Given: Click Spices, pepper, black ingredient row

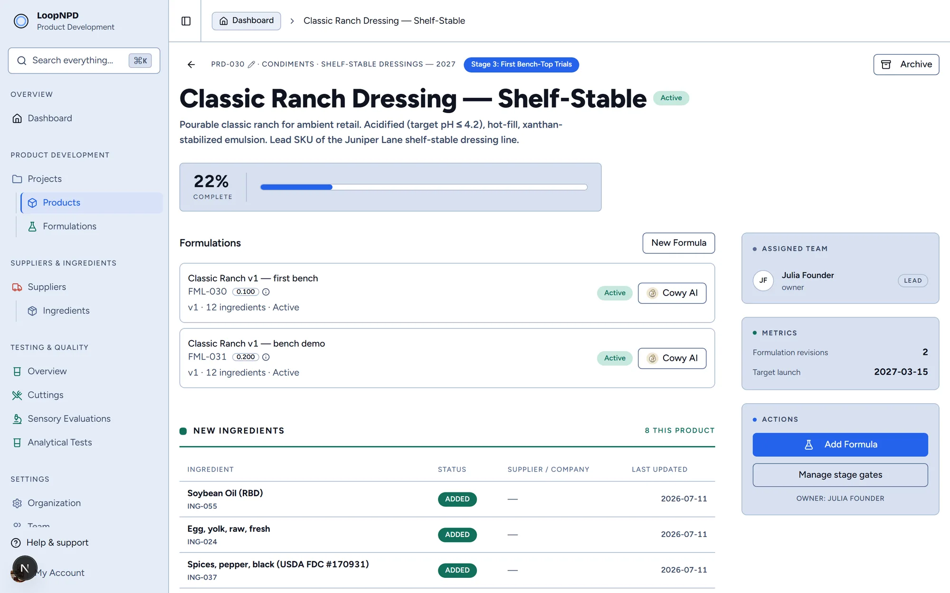Looking at the screenshot, I should 447,570.
